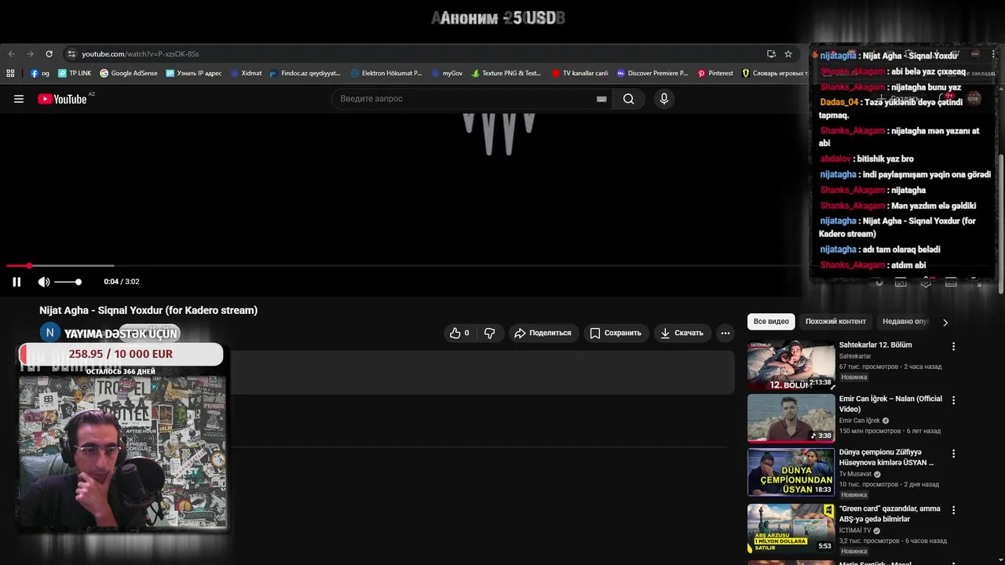Like the video with thumbs up
1005x565 pixels.
tap(459, 333)
